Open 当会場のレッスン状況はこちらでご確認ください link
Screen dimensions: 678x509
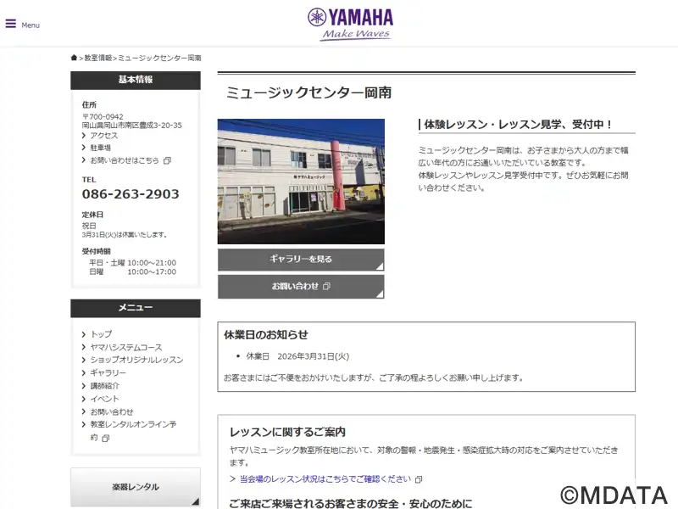coord(325,479)
